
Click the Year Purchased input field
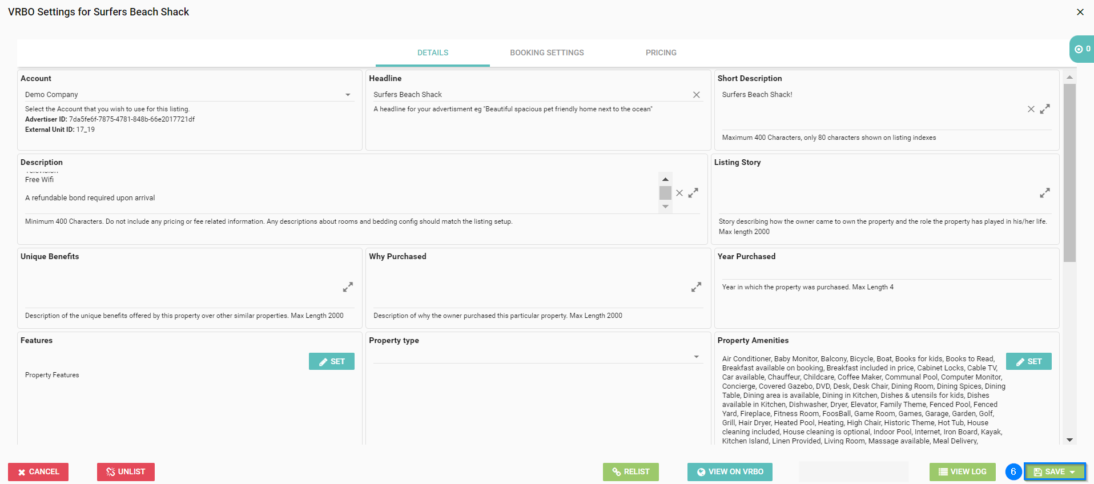tap(885, 272)
